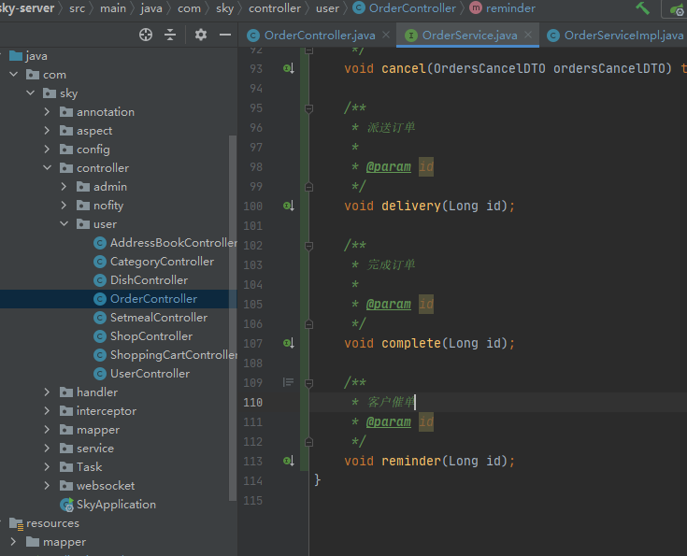Close the OrderService.java tab
Image resolution: width=687 pixels, height=556 pixels.
(x=528, y=36)
